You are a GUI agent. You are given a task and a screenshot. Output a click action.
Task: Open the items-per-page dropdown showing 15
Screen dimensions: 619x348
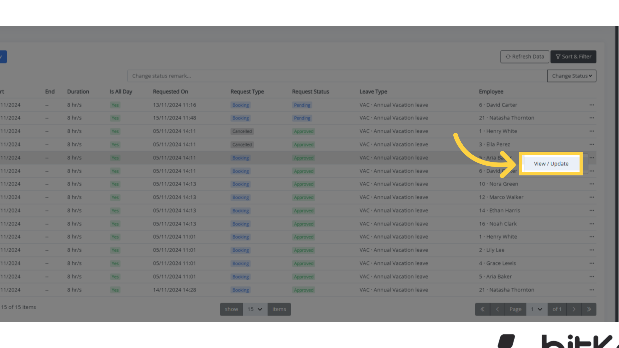pos(255,309)
